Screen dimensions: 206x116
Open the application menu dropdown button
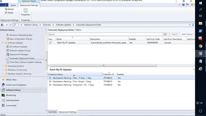4,5
